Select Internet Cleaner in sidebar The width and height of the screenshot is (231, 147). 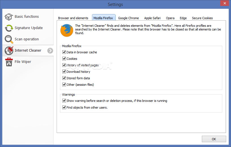pos(28,51)
